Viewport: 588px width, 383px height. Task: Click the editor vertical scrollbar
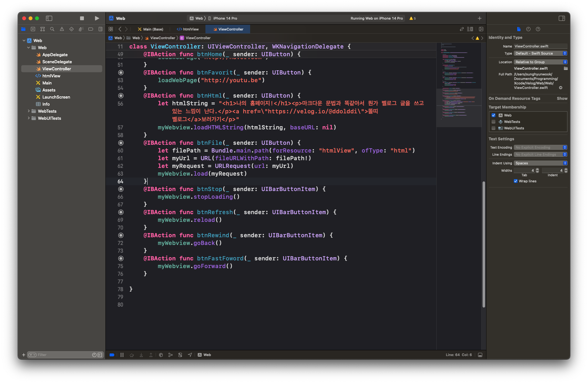coord(484,244)
